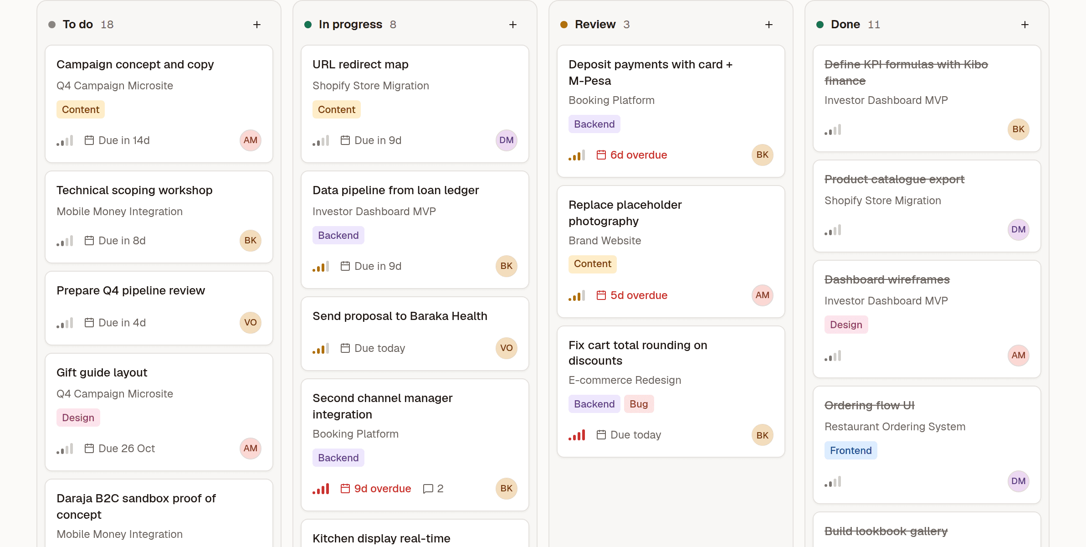Viewport: 1086px width, 547px height.
Task: Click the Review column heading
Action: click(595, 25)
